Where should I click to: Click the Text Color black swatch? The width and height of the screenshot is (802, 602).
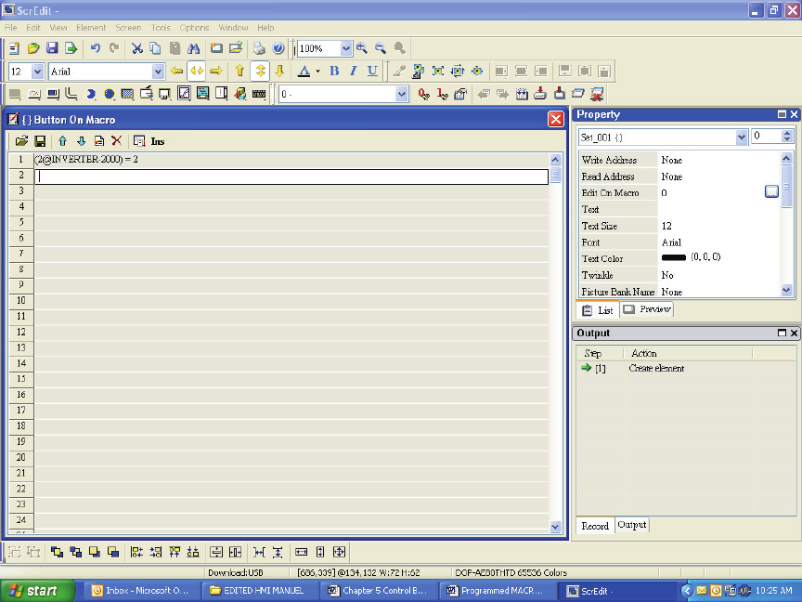pos(673,257)
